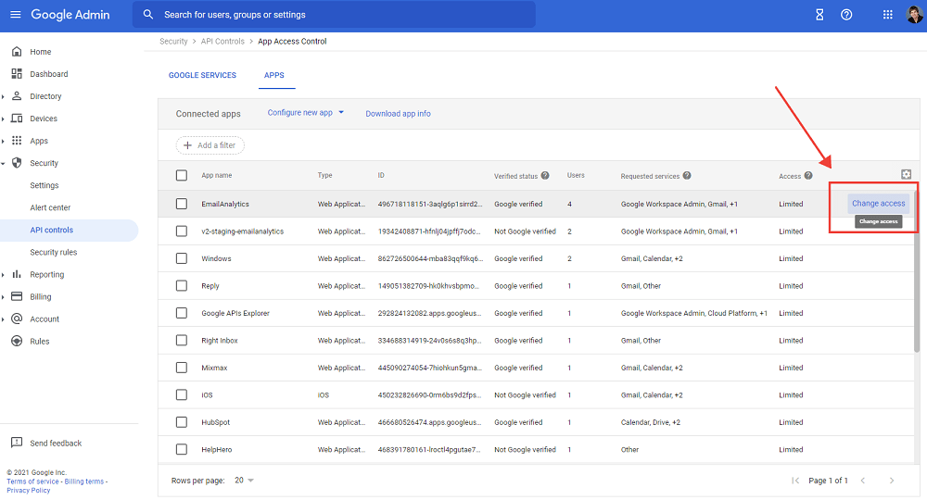Click Change access for EmailAnalytics
Screen dimensions: 927x500
tap(878, 203)
